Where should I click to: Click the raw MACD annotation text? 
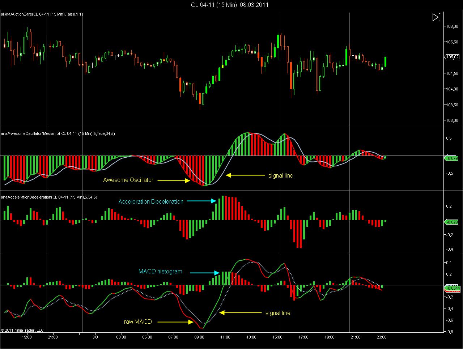(138, 322)
